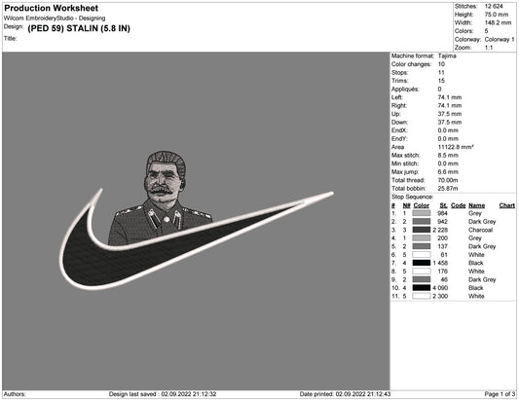Click the Stitches value '12 624'
Screen dimensions: 519x401
point(494,6)
